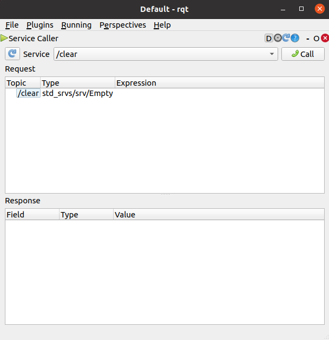Click the plugin reload icon in the title area
329x340 pixels.
(x=286, y=38)
